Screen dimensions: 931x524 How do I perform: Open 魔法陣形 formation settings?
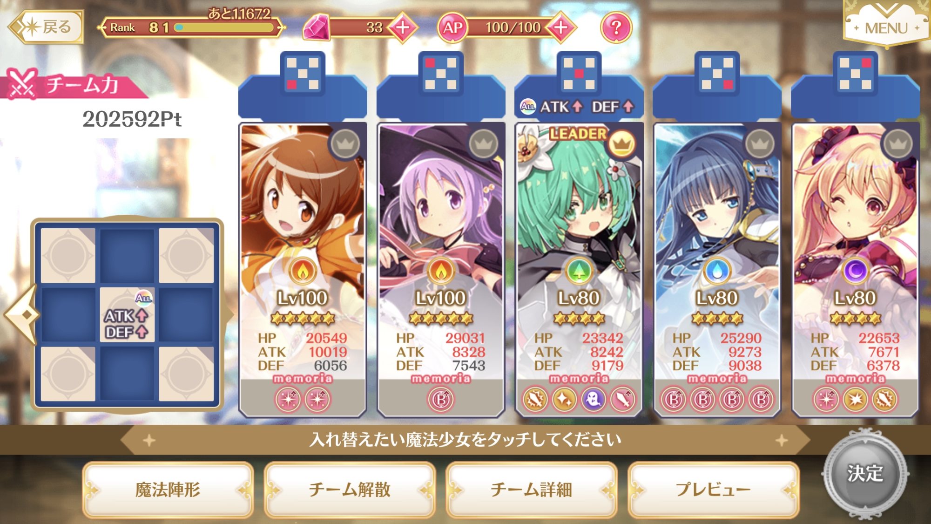click(168, 490)
